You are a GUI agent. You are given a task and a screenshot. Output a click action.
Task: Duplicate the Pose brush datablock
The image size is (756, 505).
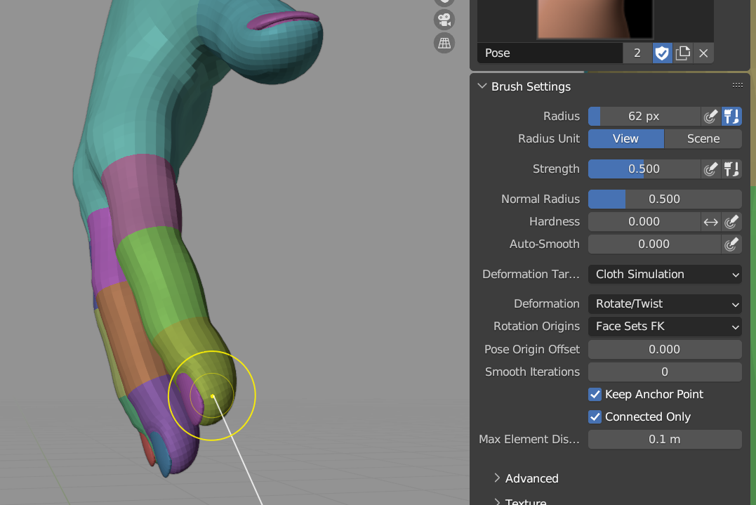coord(683,53)
